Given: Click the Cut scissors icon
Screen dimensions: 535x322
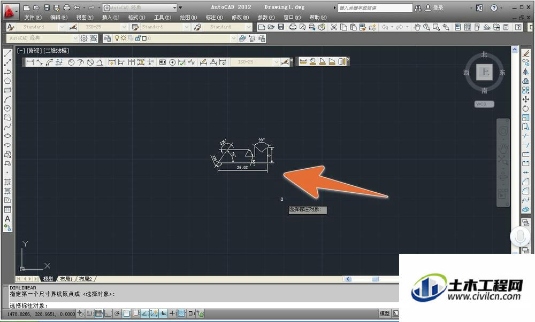Looking at the screenshot, I should coord(334,27).
